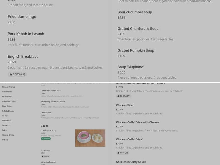Click the '#1 most liked' badge on Cold Borscht Soup

(46, 139)
